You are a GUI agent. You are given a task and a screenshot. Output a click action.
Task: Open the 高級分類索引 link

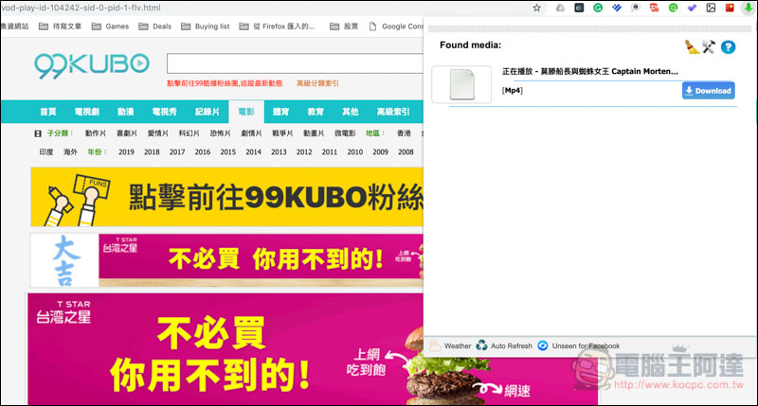[317, 83]
